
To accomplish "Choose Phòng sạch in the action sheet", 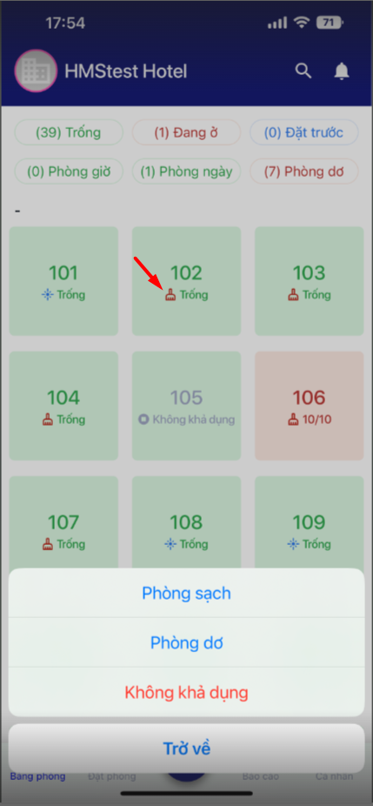I will click(186, 594).
